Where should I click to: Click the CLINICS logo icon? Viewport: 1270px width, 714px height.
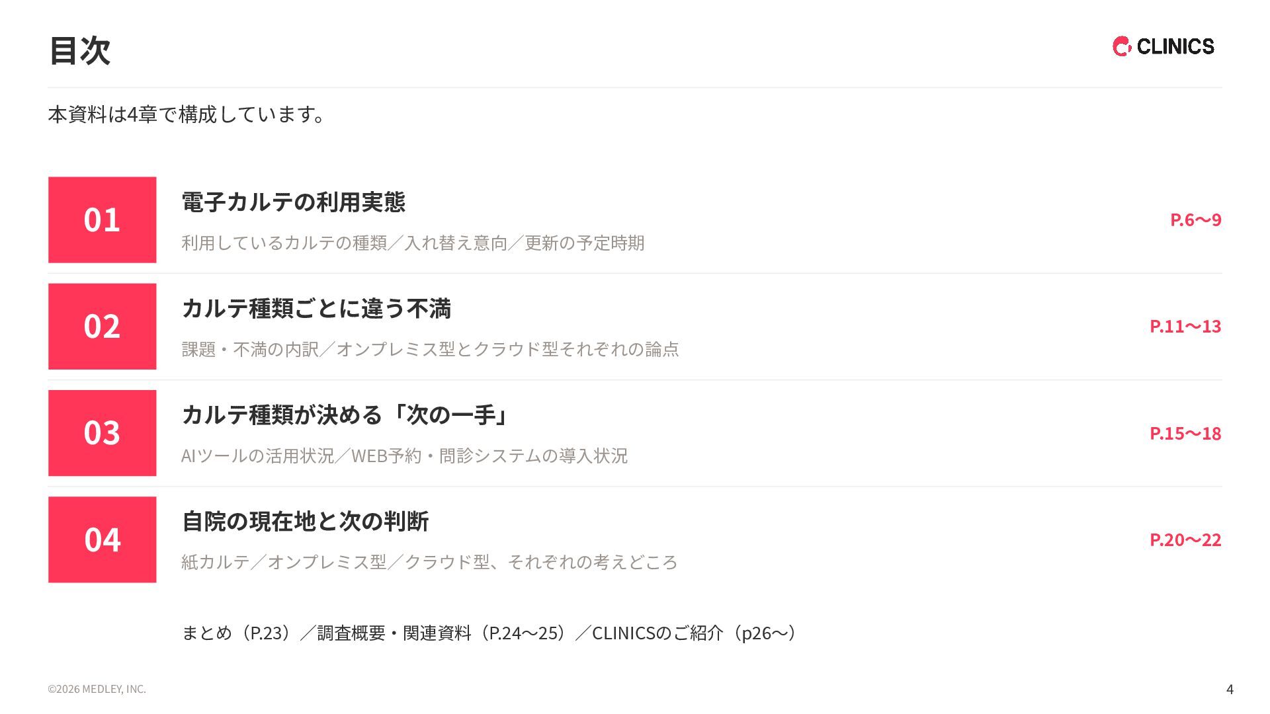point(1122,46)
